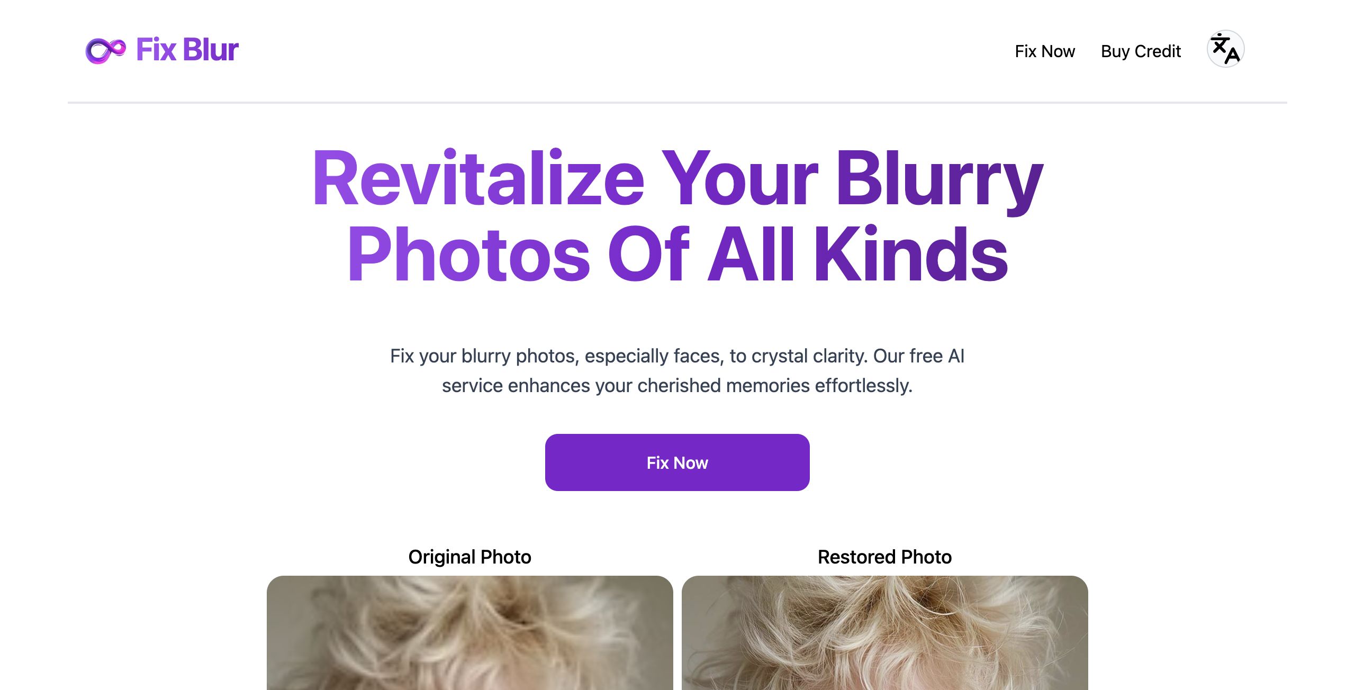1355x690 pixels.
Task: Click the Original Photo label
Action: pos(469,557)
